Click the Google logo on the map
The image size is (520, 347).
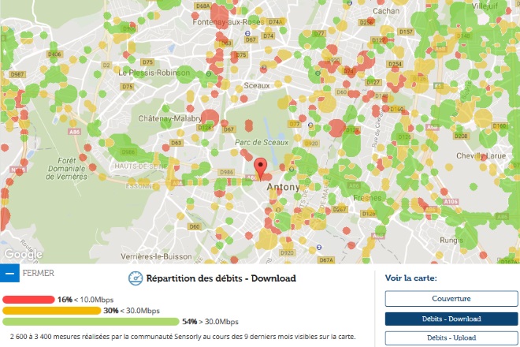point(22,254)
